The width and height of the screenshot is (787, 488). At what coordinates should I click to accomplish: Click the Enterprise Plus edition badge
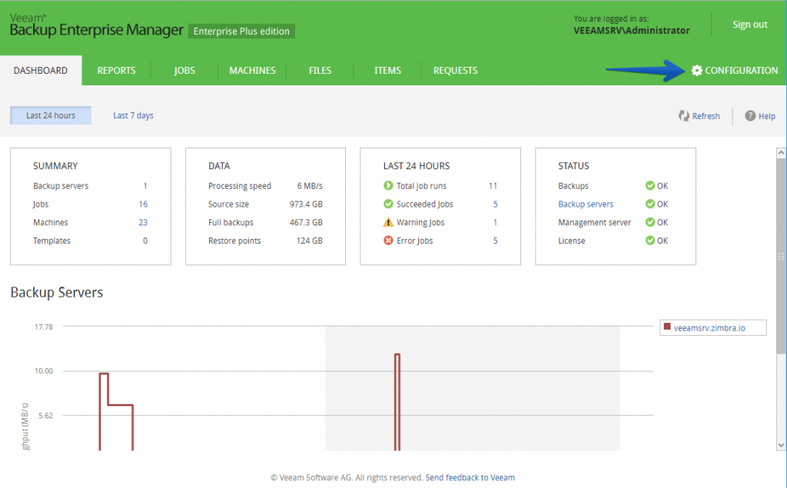pyautogui.click(x=241, y=32)
